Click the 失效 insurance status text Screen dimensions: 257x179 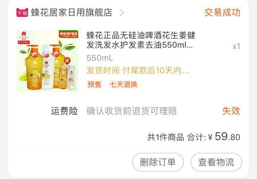point(231,111)
